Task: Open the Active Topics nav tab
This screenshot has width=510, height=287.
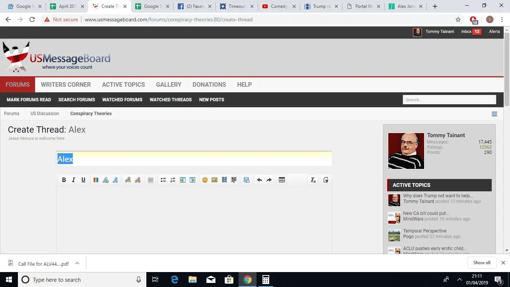Action: tap(123, 84)
